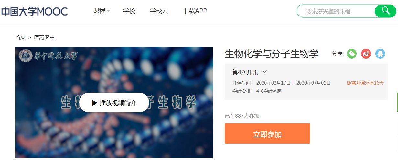Open the 第4次开课 session dropdown

[250, 72]
